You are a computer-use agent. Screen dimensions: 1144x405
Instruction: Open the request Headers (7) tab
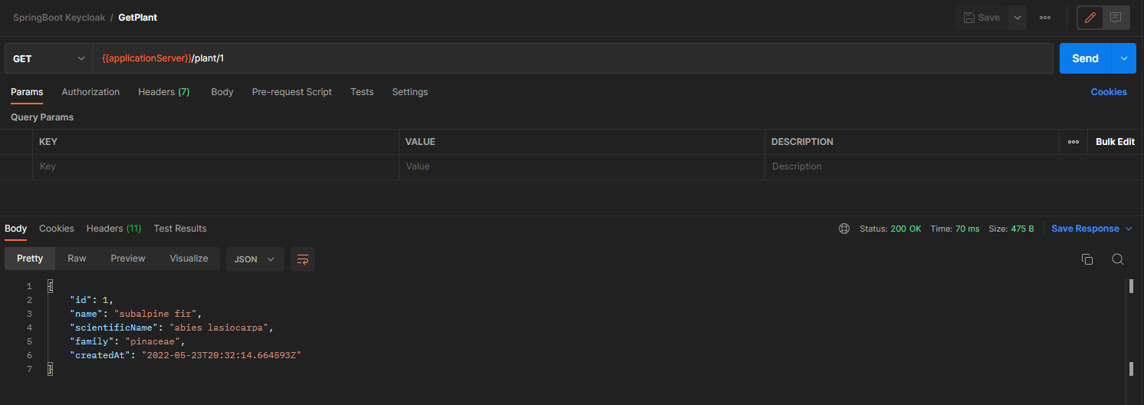click(x=164, y=92)
